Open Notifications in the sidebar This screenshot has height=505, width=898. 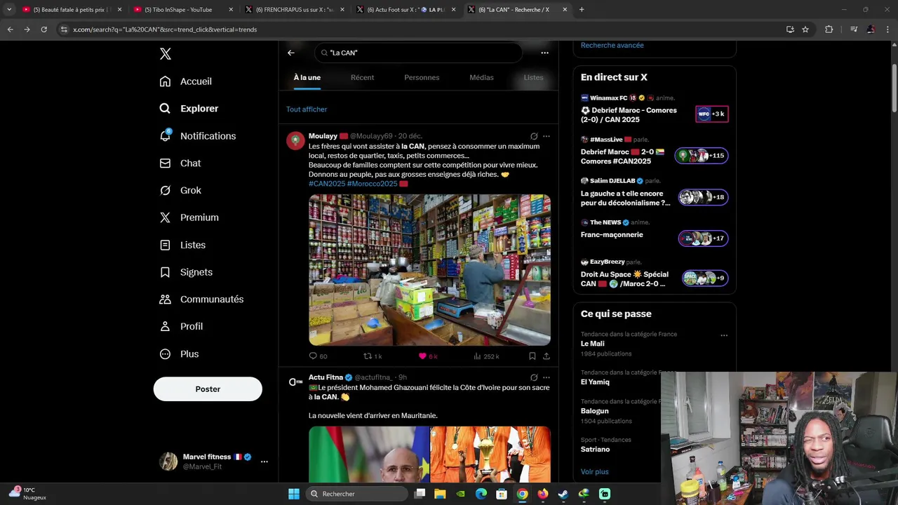[197, 136]
